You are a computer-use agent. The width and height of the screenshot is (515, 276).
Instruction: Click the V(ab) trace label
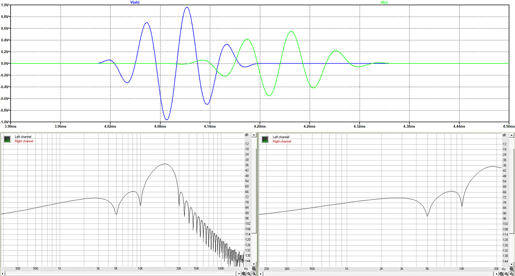click(135, 2)
